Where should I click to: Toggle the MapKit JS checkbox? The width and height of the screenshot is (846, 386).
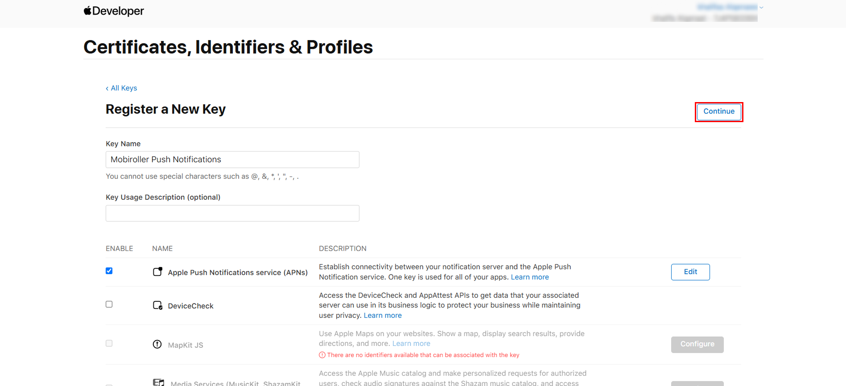pyautogui.click(x=109, y=343)
